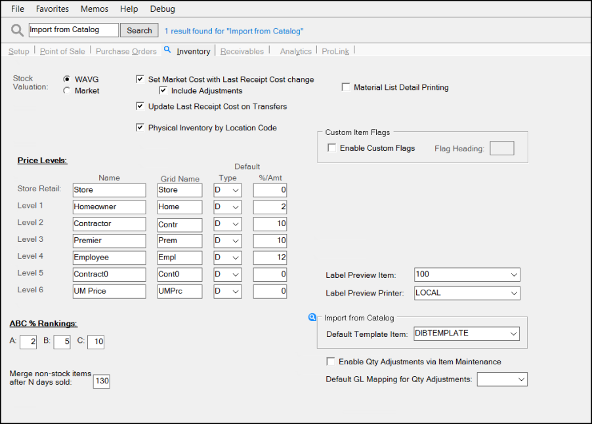Switch to the Receivables tab
Viewport: 592px width, 424px height.
point(242,51)
